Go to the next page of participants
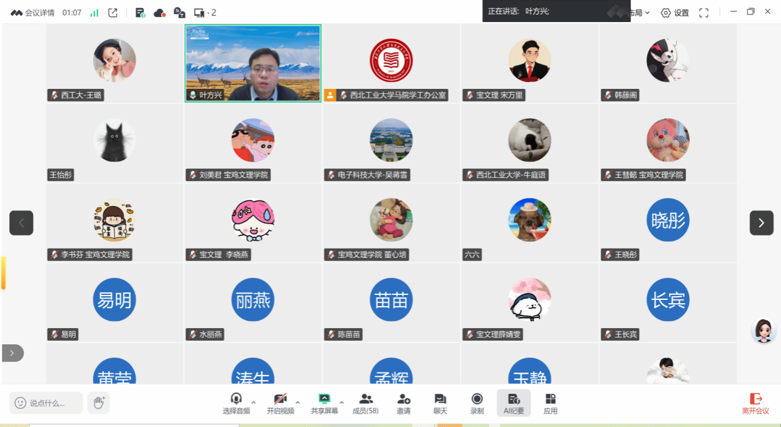Viewport: 781px width, 427px height. [761, 223]
